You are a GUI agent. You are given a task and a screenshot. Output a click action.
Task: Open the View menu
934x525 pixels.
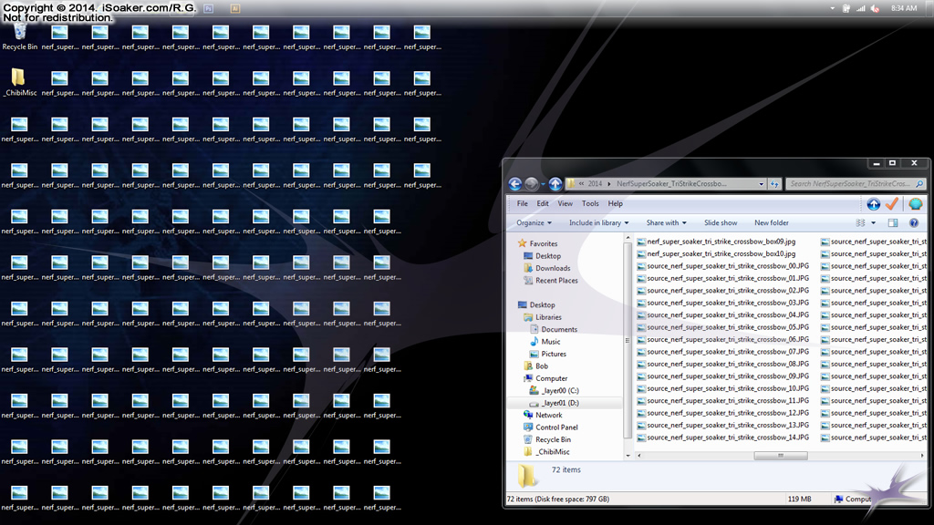click(x=565, y=203)
